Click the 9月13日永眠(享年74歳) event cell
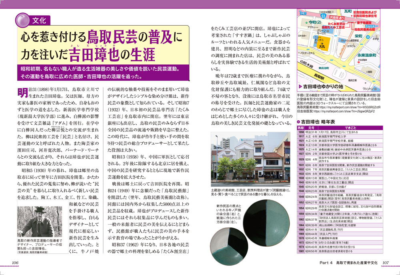This screenshot has width=400, height=275. point(350,242)
